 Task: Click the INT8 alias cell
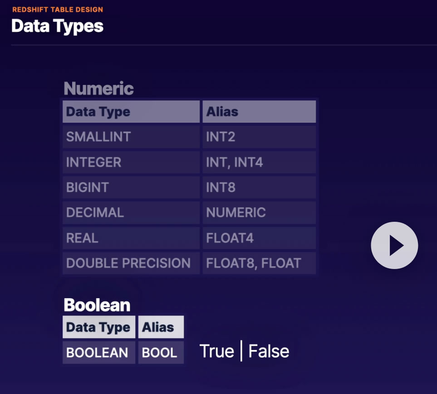click(x=259, y=187)
